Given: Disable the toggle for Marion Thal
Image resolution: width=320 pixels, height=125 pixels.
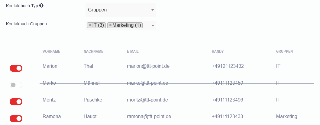Looking at the screenshot, I should (16, 68).
